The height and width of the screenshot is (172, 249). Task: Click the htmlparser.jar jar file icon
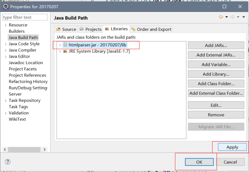click(x=65, y=45)
